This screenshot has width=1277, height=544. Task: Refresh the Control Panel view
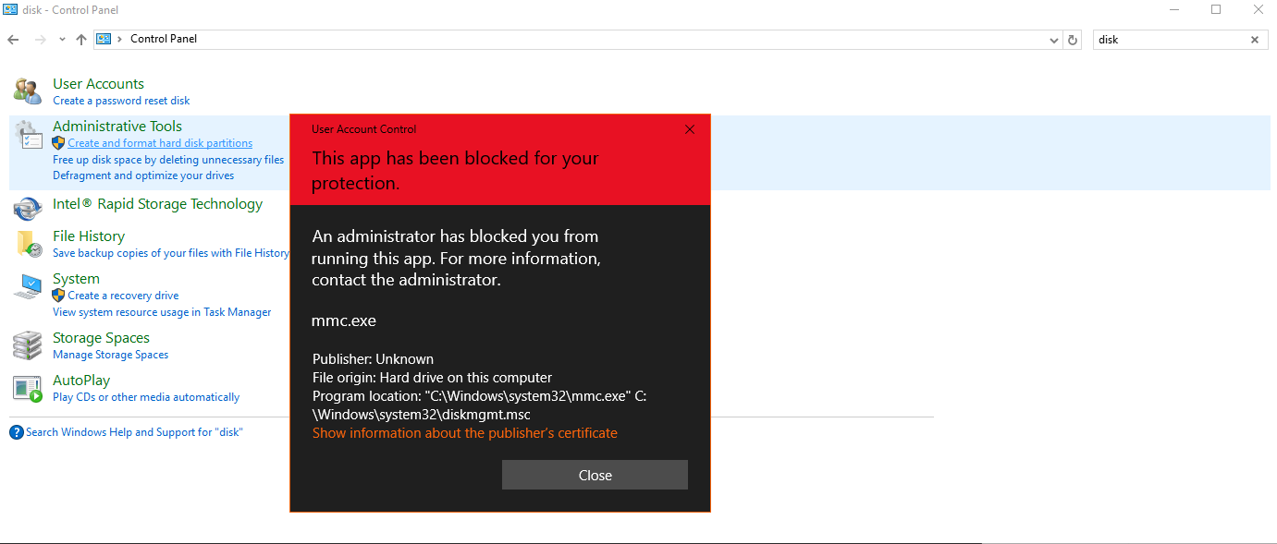coord(1073,40)
